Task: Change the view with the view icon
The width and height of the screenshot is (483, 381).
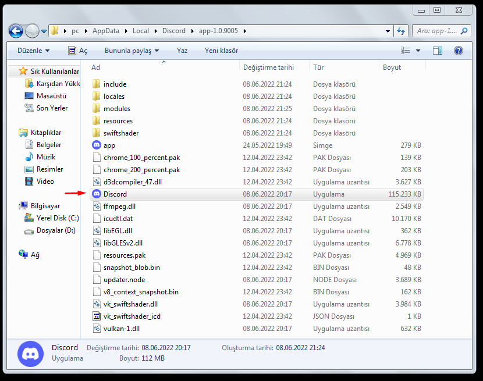Action: point(405,51)
